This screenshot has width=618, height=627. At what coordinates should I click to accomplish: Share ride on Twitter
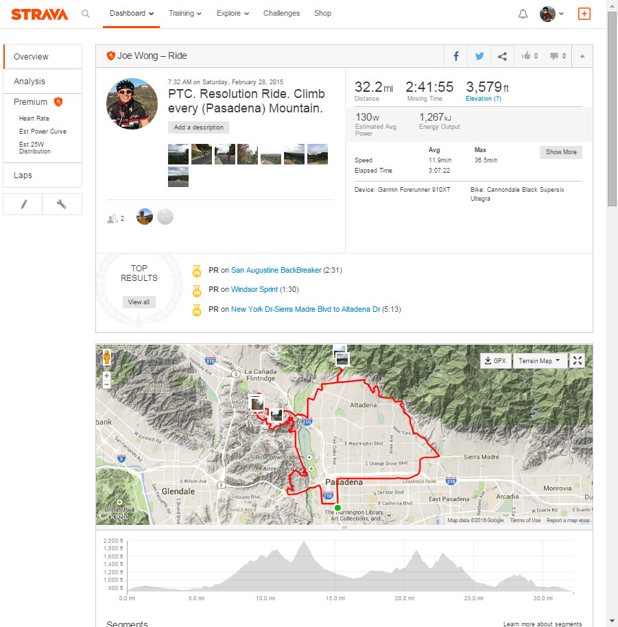click(x=479, y=56)
